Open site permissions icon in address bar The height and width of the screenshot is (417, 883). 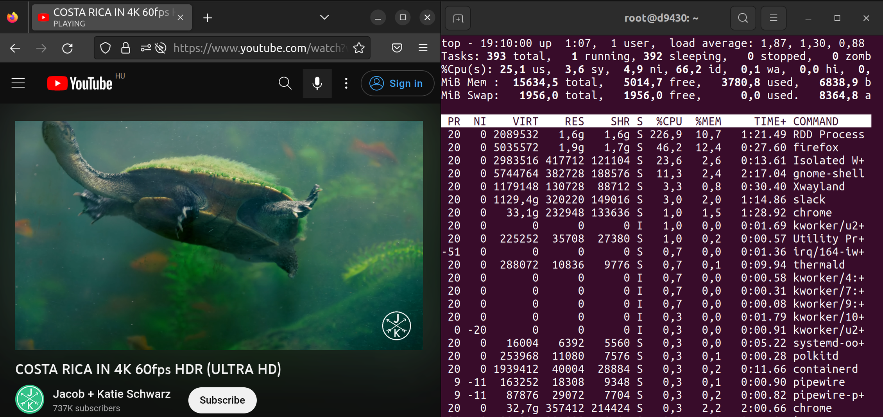[x=146, y=48]
